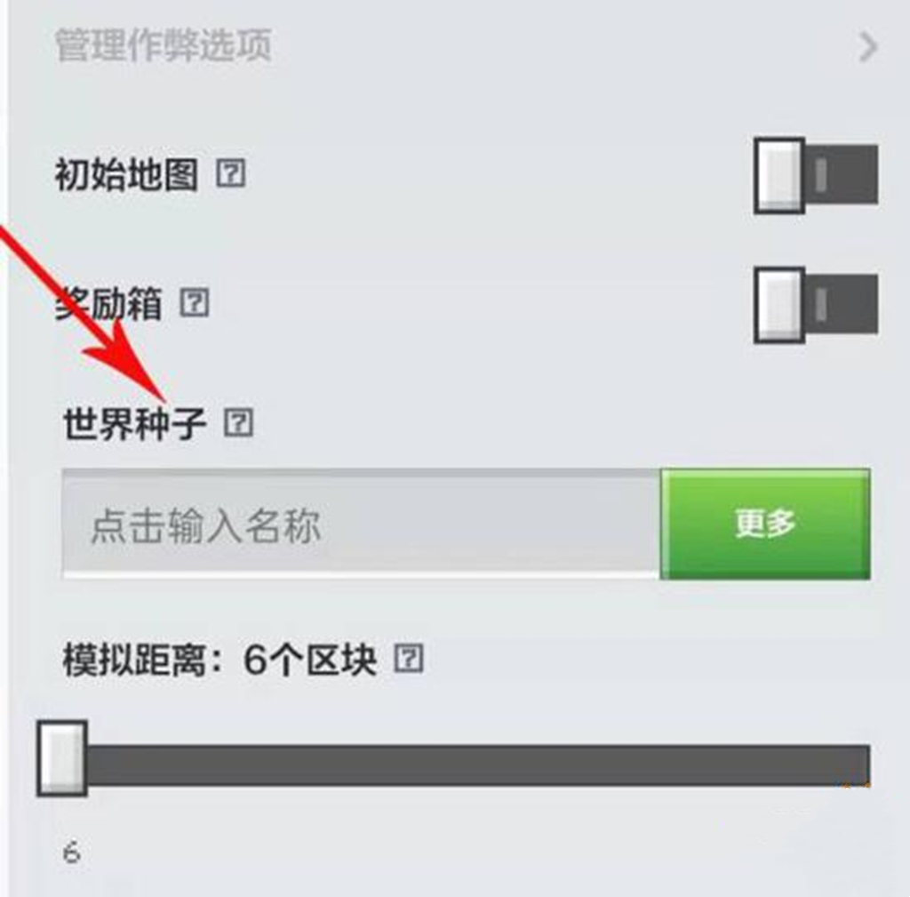
Task: Expand 管理作弊选项 chevron arrow
Action: click(867, 46)
